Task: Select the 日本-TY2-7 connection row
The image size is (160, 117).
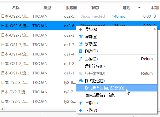Action: [x=38, y=92]
